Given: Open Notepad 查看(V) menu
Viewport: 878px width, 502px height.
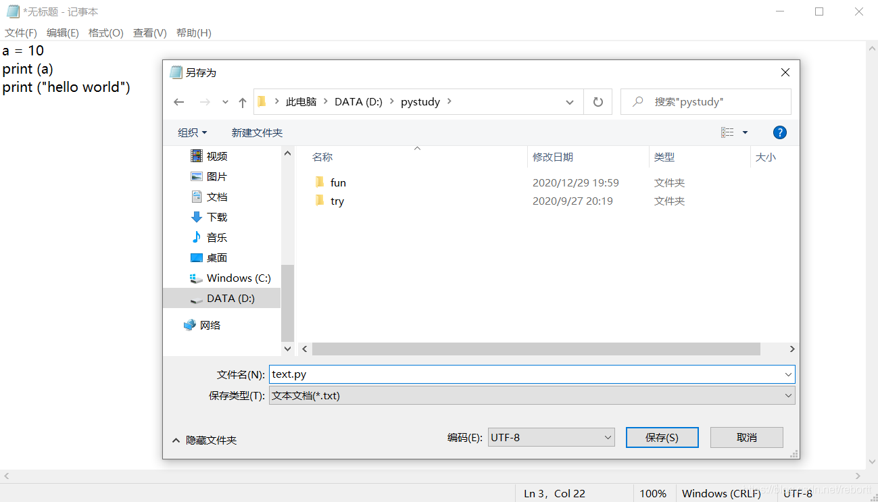Looking at the screenshot, I should pyautogui.click(x=150, y=32).
